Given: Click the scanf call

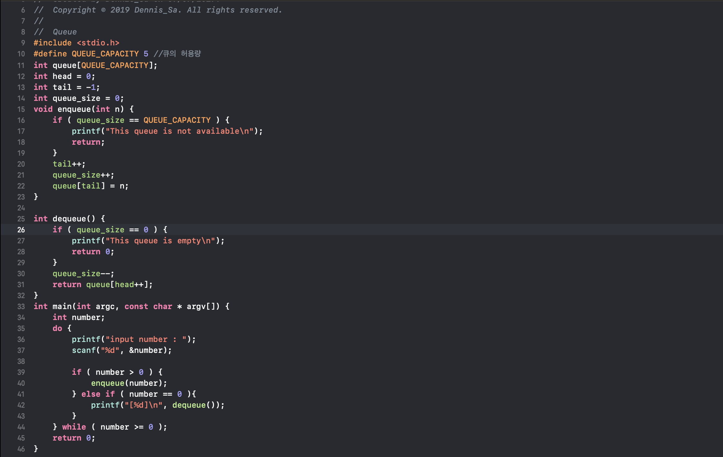Looking at the screenshot, I should coord(84,350).
